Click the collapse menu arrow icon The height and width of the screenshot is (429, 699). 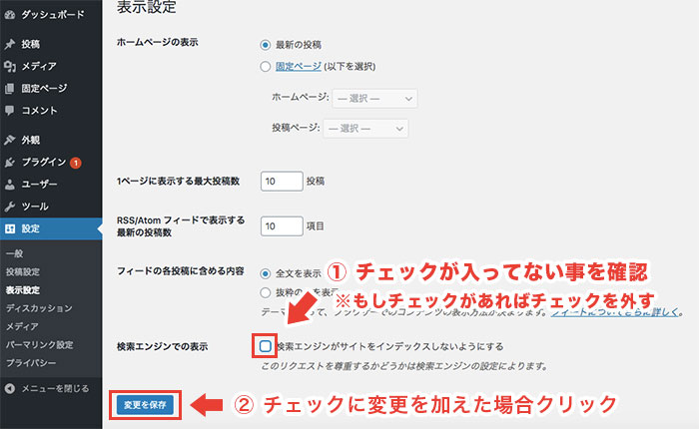(x=10, y=389)
